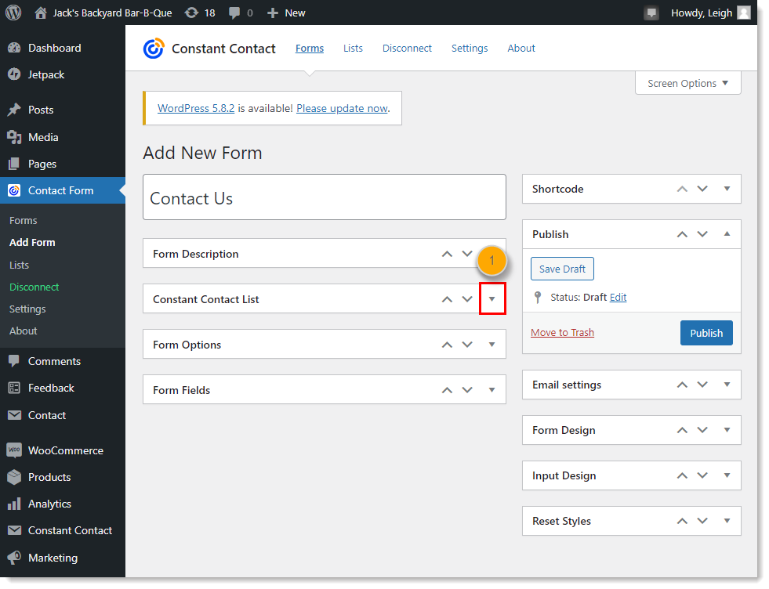
Task: Expand the Form Design panel
Action: click(x=727, y=430)
